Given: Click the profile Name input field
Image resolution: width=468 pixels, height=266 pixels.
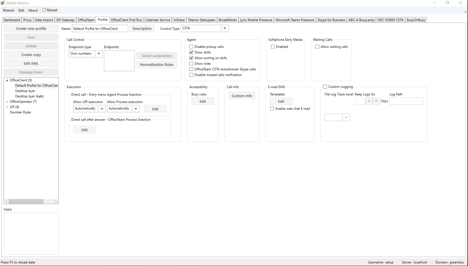Looking at the screenshot, I should click(100, 29).
